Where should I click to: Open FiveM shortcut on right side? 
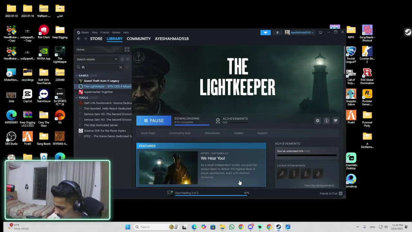coord(351,117)
